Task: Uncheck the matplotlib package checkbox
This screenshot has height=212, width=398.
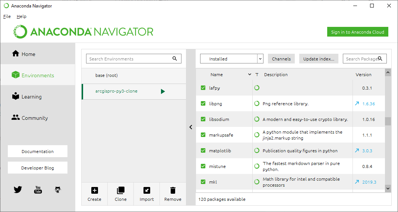Action: click(203, 150)
